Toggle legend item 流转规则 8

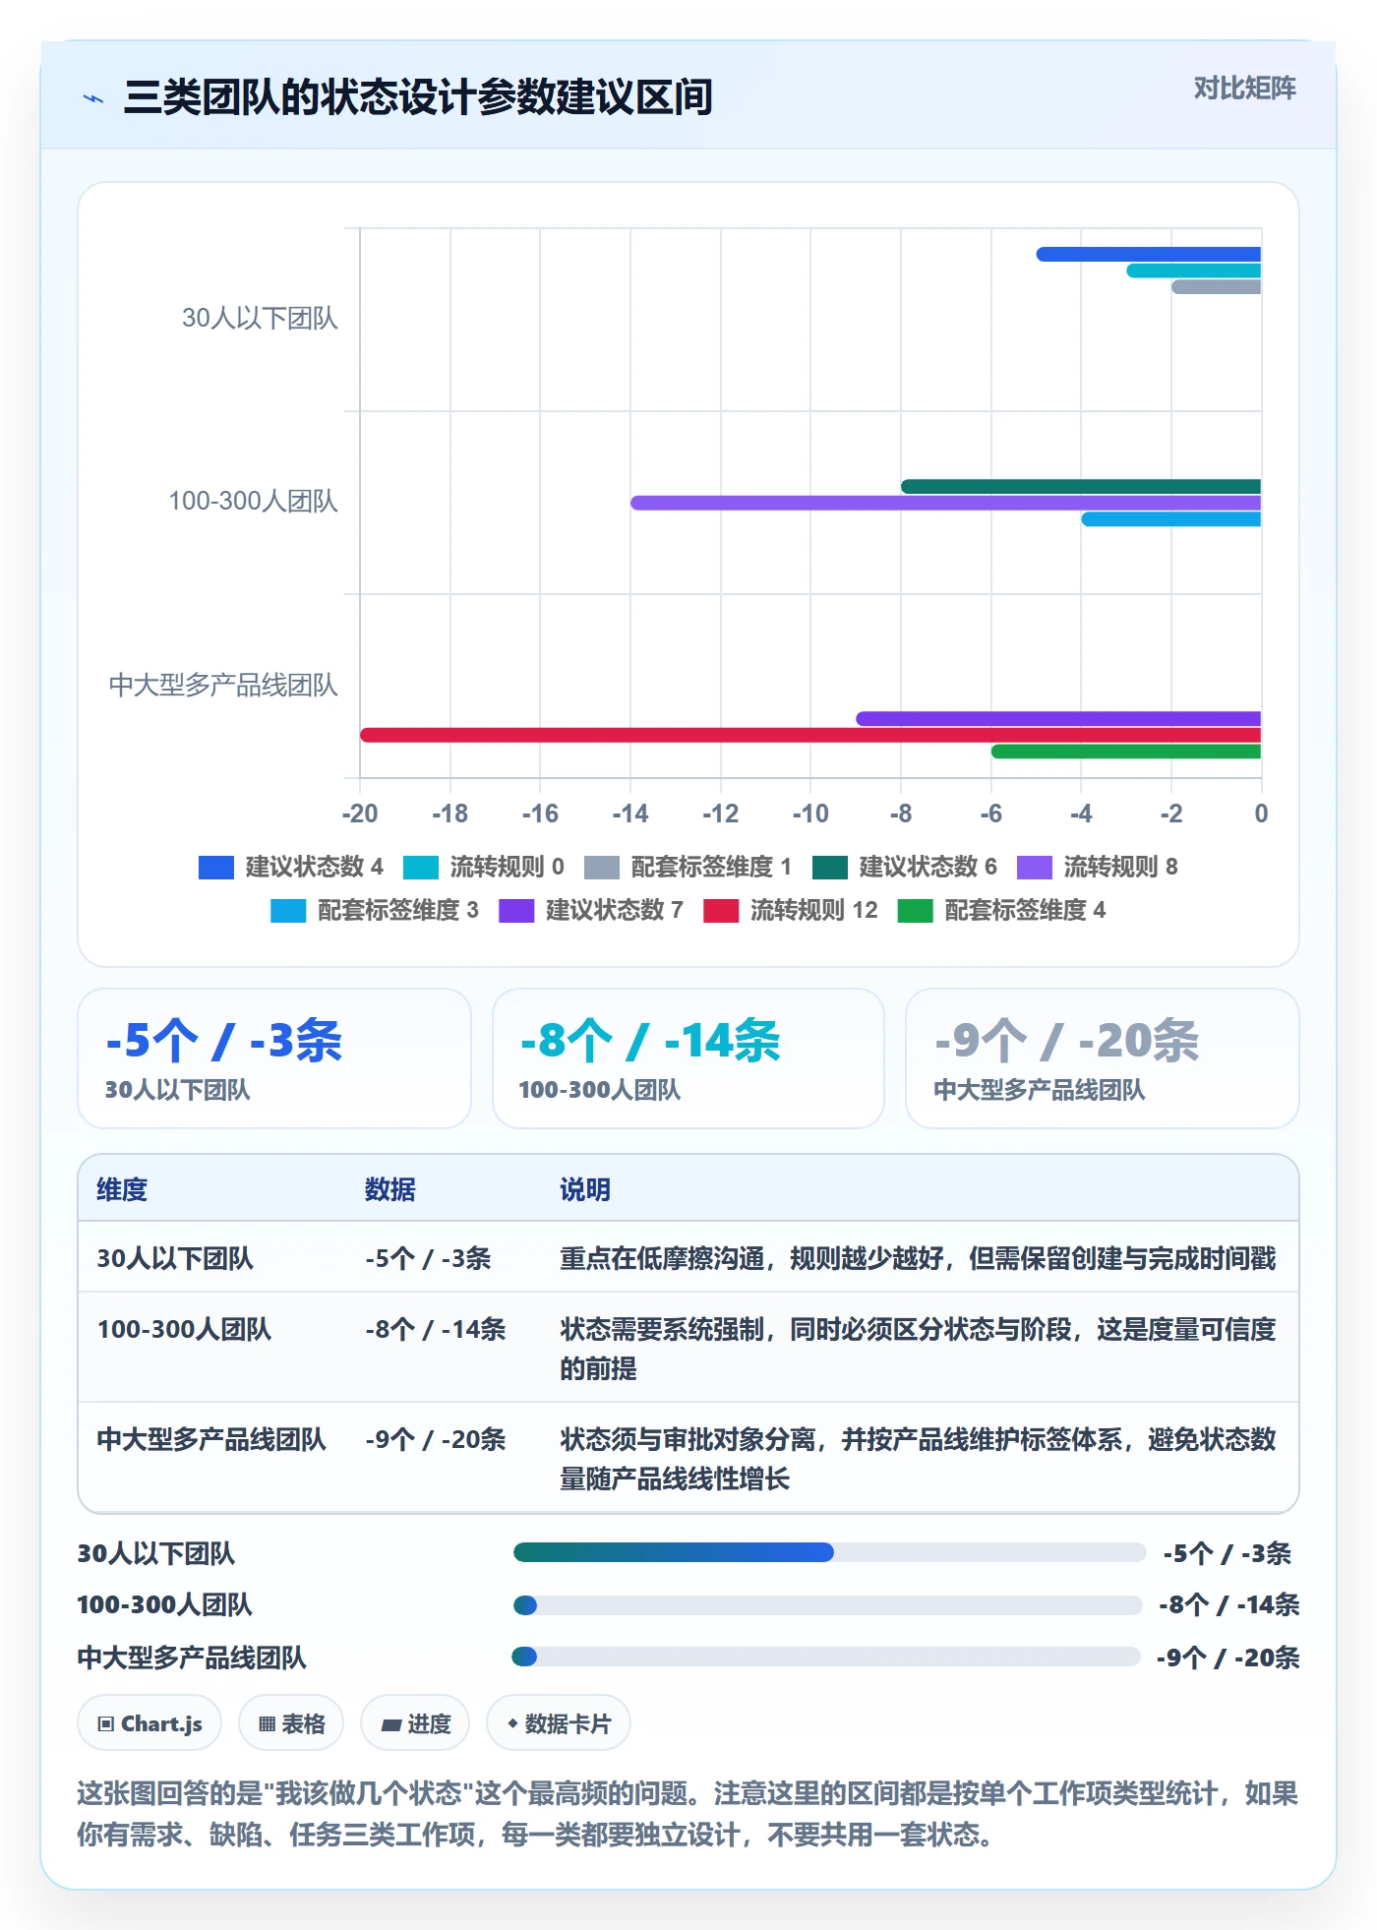pos(1097,867)
